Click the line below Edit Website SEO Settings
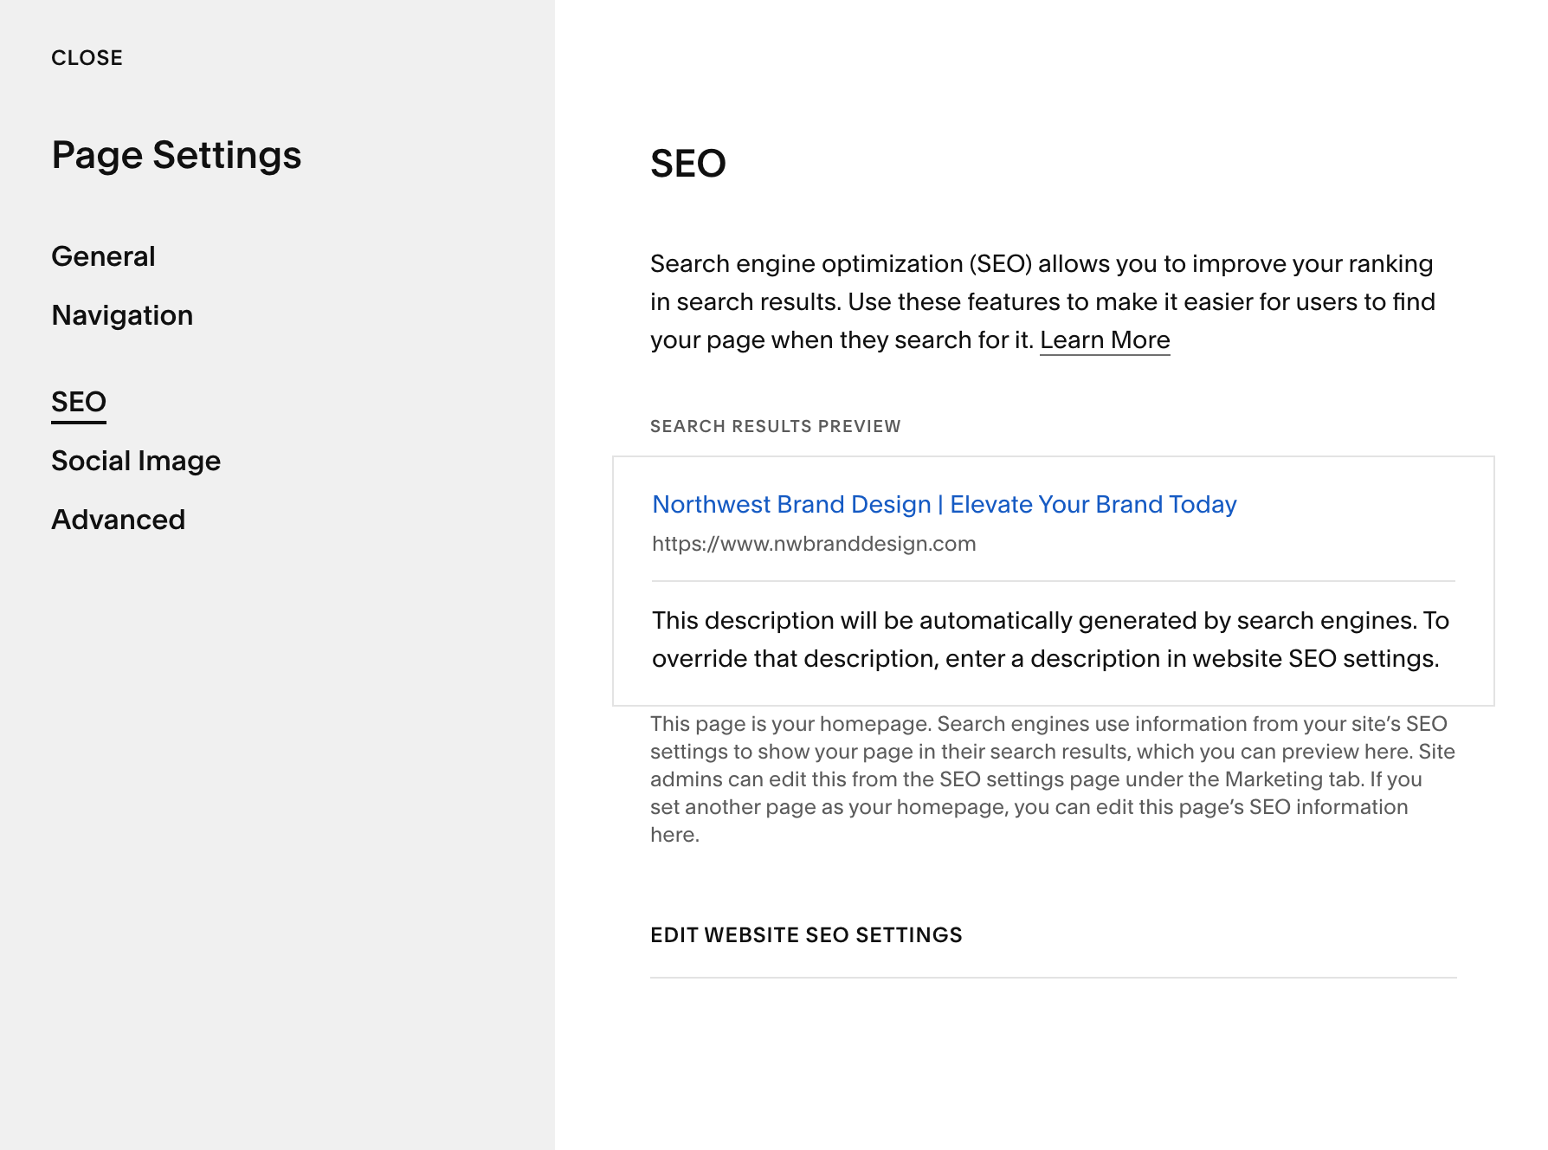 pyautogui.click(x=1053, y=978)
